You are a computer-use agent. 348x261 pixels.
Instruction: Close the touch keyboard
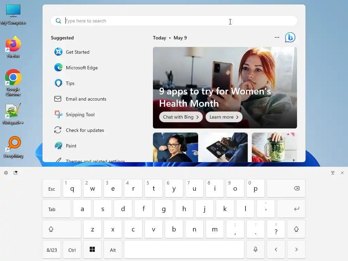342,173
